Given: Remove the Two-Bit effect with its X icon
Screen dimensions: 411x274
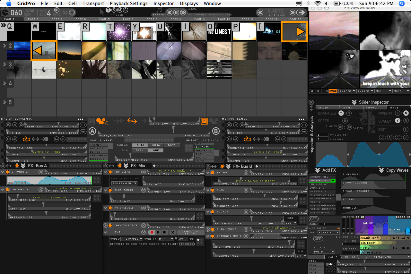Looking at the screenshot, I should pyautogui.click(x=246, y=173).
